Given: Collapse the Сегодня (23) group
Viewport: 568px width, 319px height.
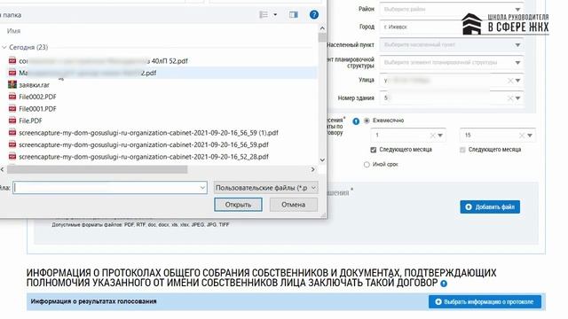Looking at the screenshot, I should click(4, 47).
